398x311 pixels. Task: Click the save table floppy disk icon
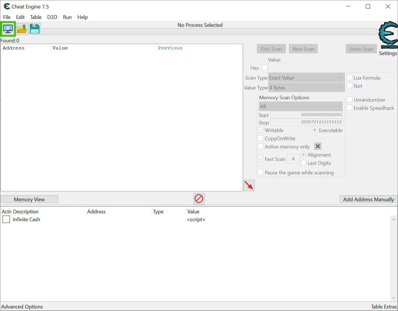coord(35,29)
